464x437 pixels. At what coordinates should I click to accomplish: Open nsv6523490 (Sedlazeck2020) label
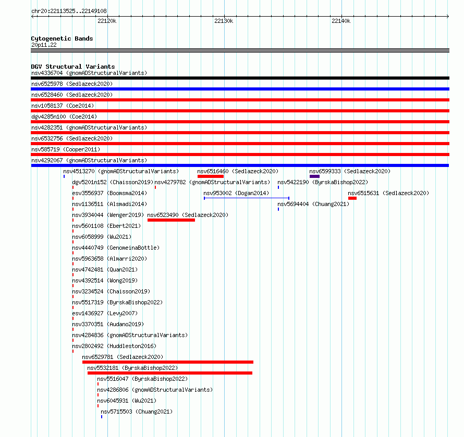pos(188,215)
